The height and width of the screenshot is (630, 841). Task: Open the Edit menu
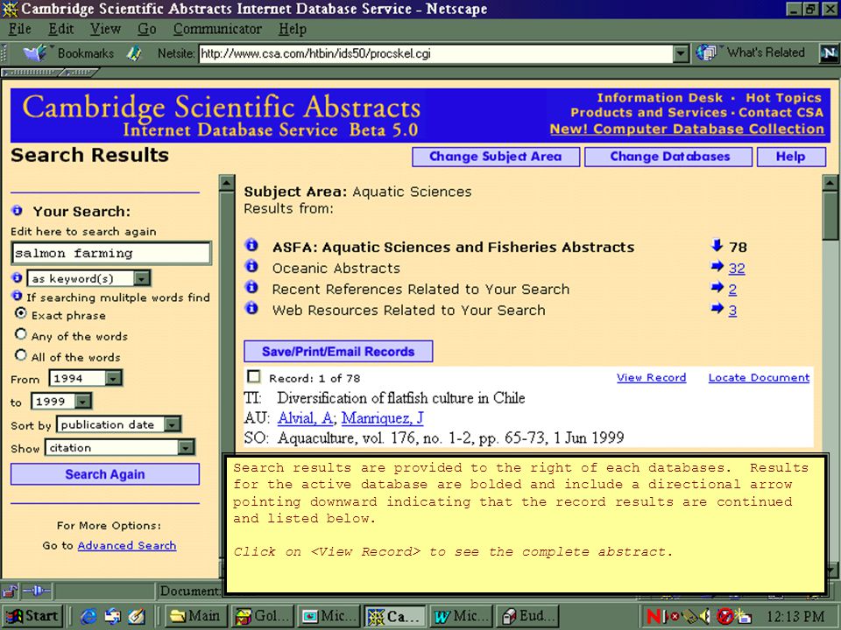[x=60, y=29]
